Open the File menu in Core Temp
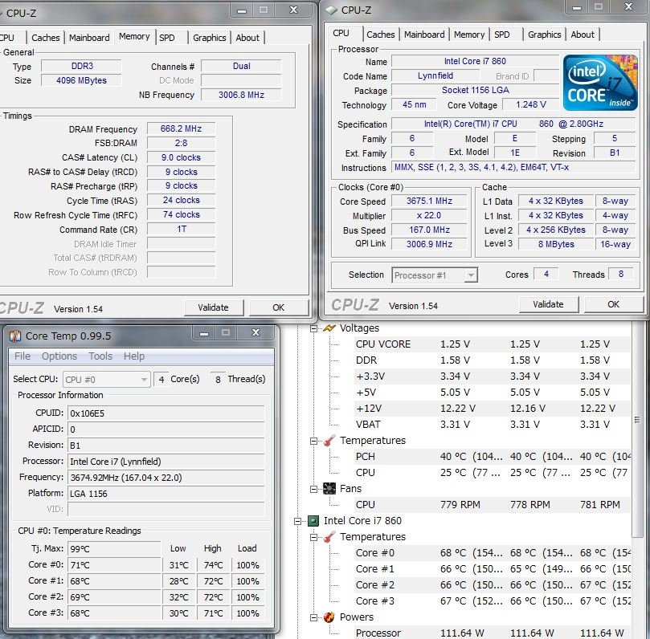Screen dimensions: 650x639 click(22, 356)
